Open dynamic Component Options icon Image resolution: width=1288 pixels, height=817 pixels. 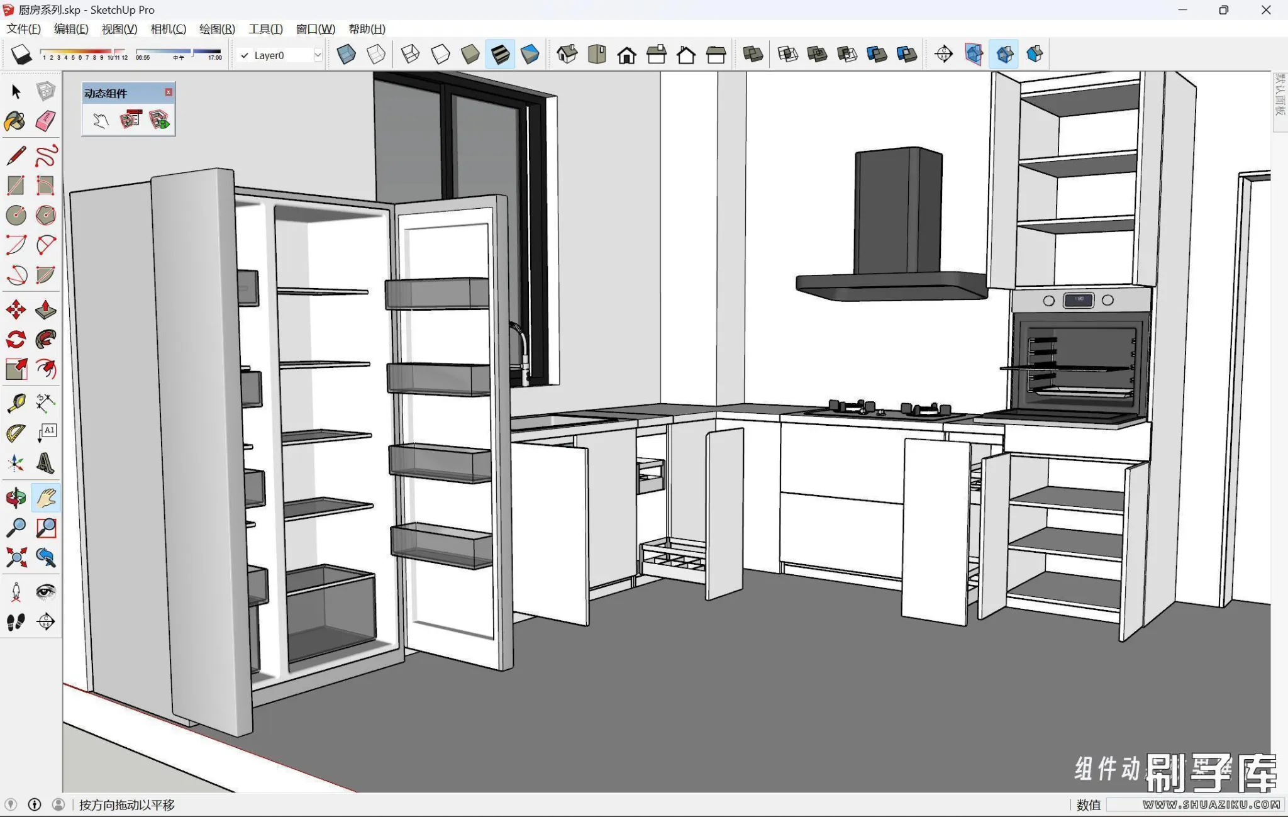click(x=130, y=119)
